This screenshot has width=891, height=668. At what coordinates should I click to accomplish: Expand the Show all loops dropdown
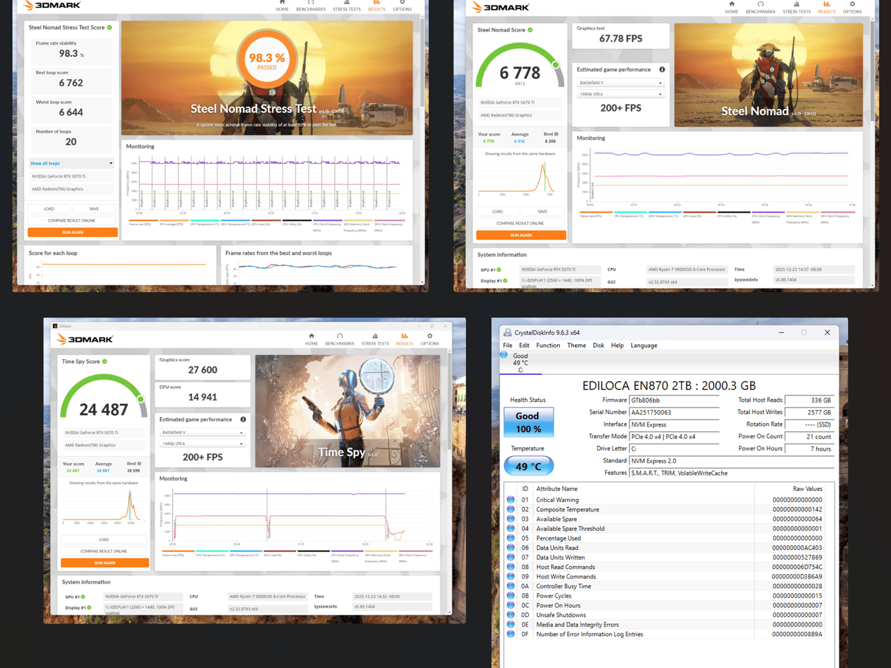(x=71, y=163)
